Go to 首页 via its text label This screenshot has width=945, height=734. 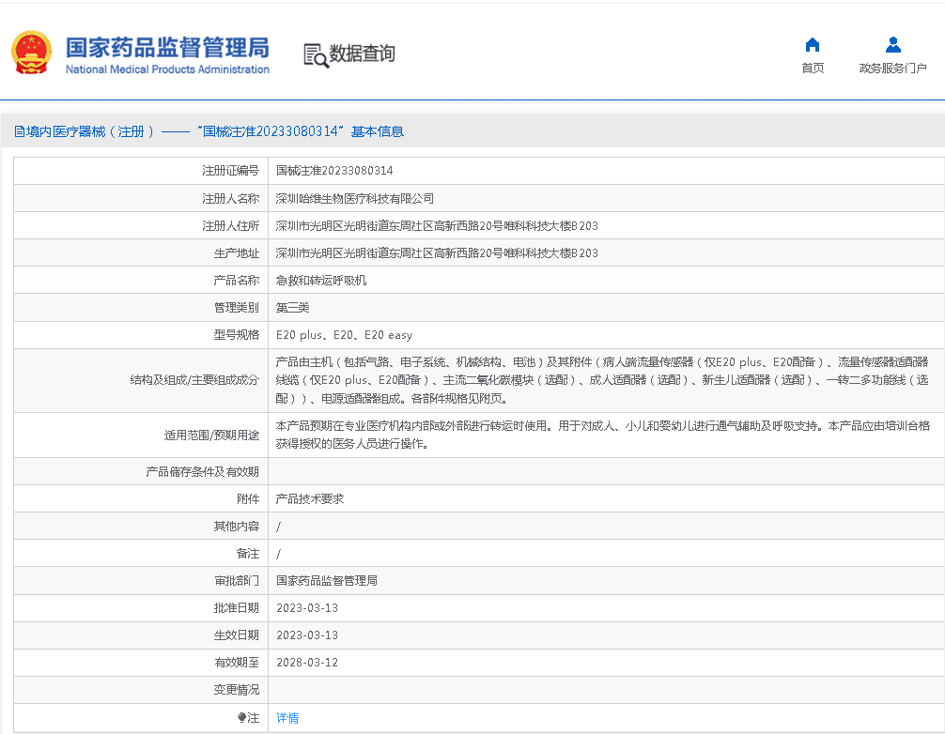coord(813,69)
